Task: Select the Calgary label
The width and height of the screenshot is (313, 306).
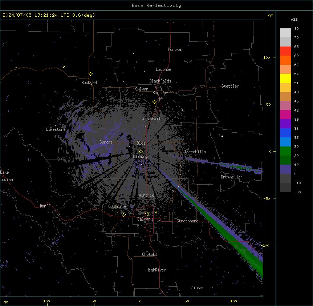Action: click(145, 219)
